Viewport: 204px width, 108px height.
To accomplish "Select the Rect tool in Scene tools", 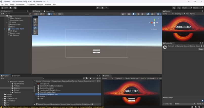I will [35, 31].
